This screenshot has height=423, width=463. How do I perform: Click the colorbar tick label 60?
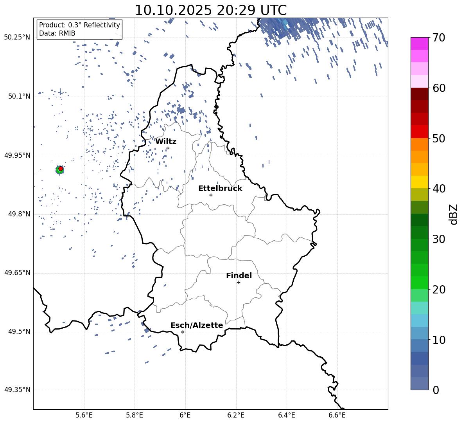point(439,88)
